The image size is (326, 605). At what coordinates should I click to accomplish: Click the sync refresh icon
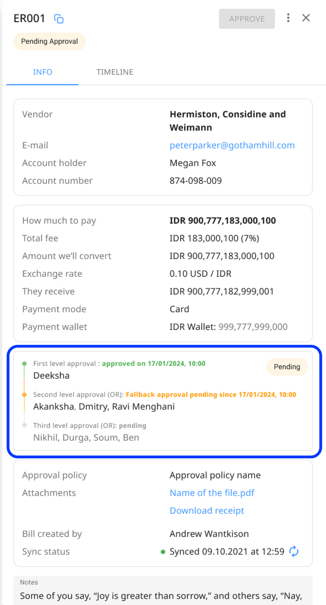pos(294,551)
